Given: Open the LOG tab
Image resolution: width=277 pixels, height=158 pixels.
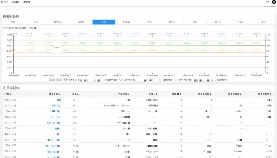Looking at the screenshot, I should [x=195, y=22].
